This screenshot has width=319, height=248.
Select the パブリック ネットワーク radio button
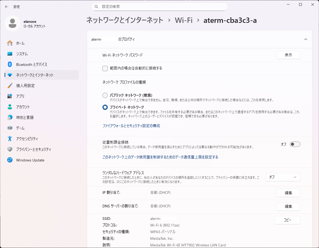click(x=105, y=95)
